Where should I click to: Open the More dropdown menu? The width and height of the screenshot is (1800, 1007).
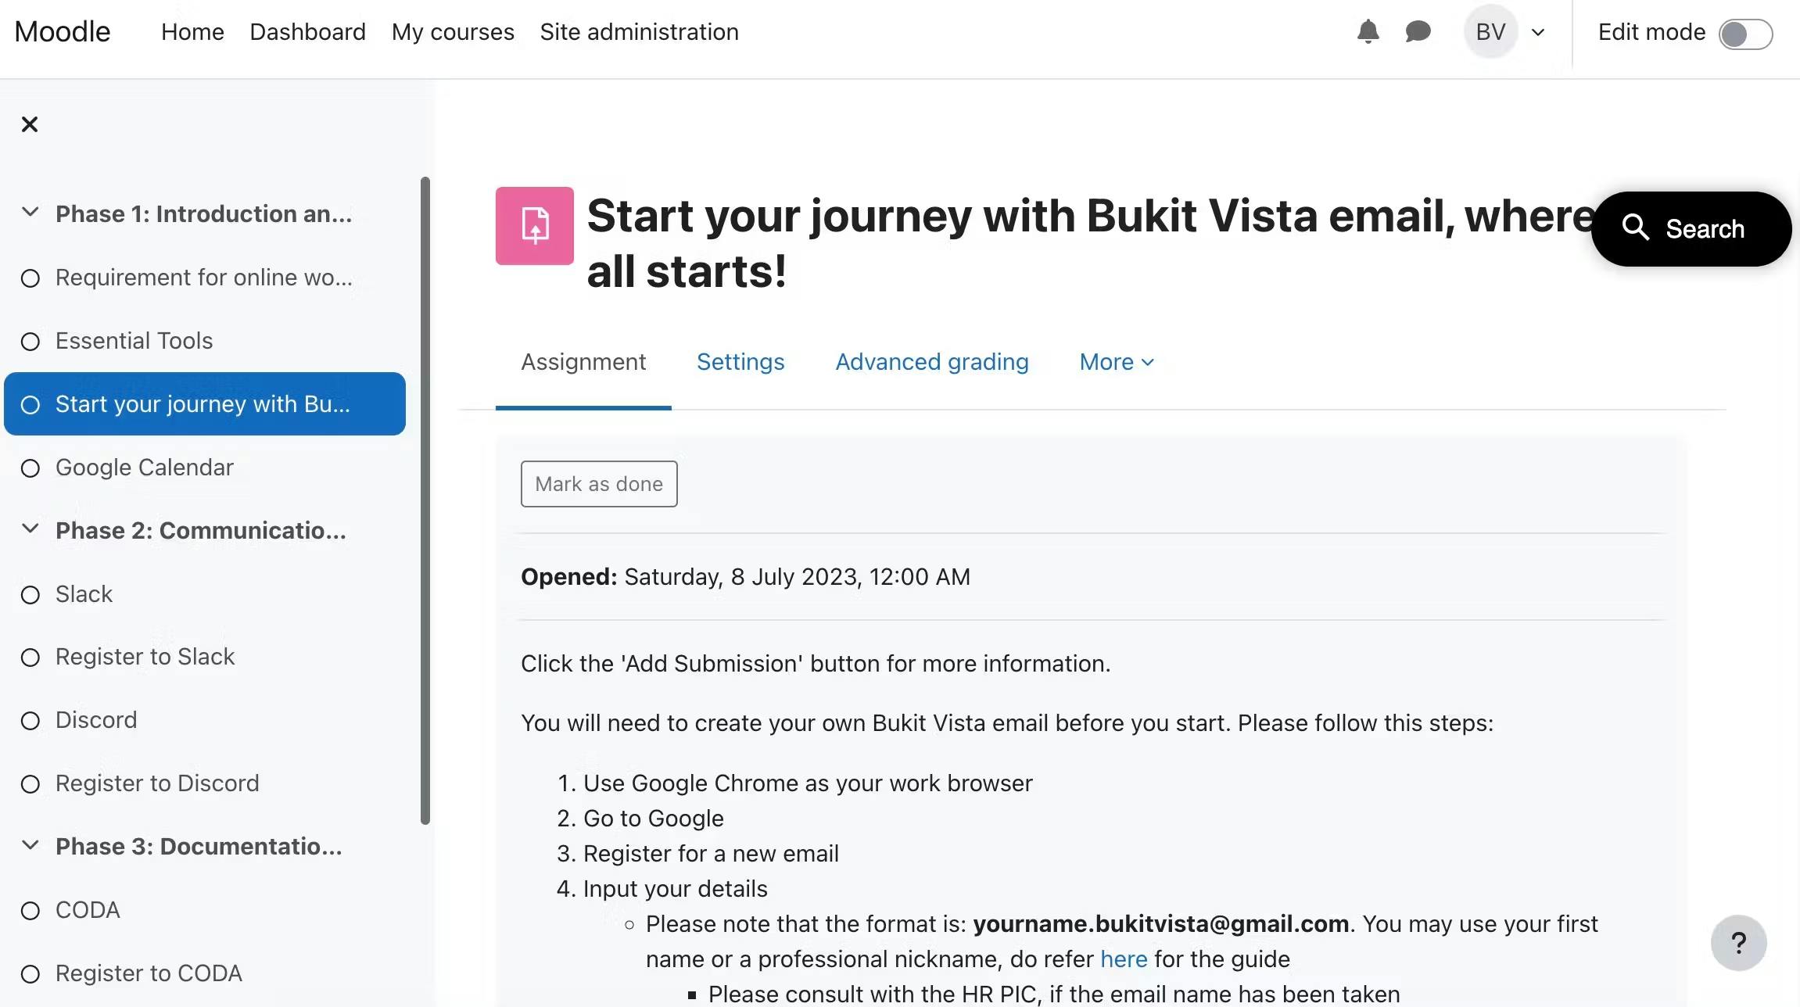click(x=1117, y=362)
